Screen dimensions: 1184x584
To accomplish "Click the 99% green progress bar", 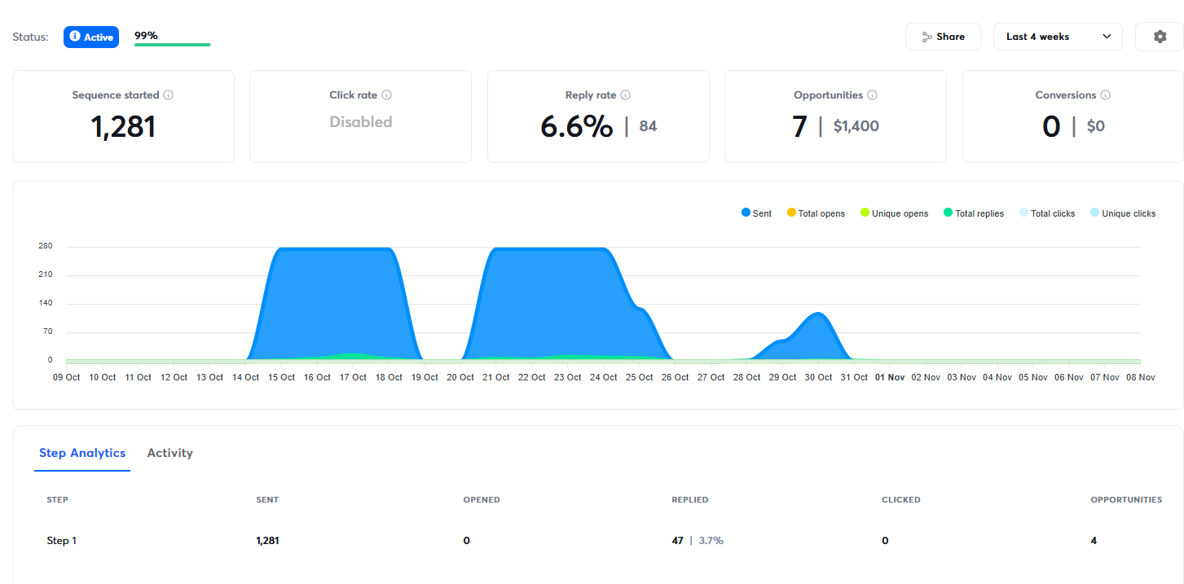I will tap(172, 44).
